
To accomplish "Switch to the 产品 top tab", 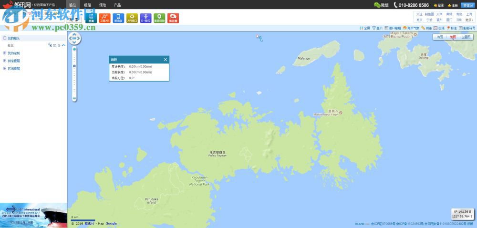I will click(x=117, y=5).
